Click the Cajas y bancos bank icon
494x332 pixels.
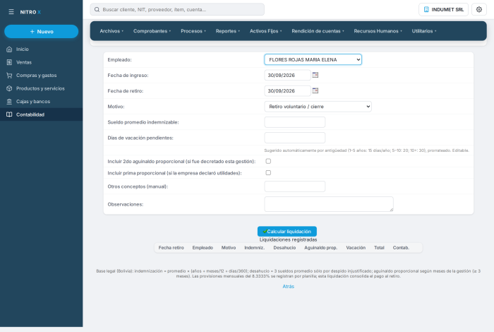pos(9,102)
